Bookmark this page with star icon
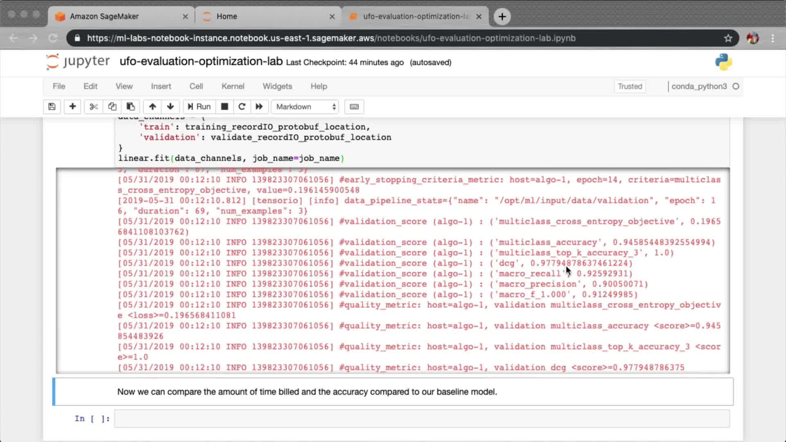The image size is (786, 442). (728, 38)
